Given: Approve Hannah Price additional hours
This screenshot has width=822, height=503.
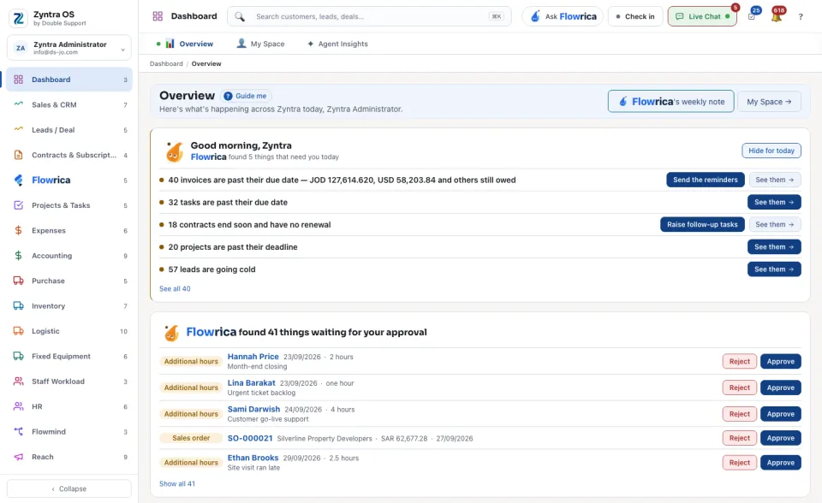Looking at the screenshot, I should (x=781, y=362).
